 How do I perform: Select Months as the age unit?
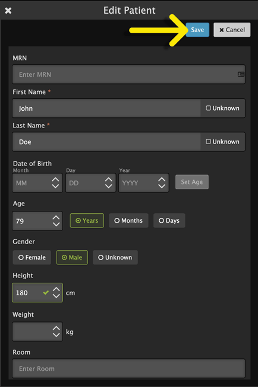128,220
